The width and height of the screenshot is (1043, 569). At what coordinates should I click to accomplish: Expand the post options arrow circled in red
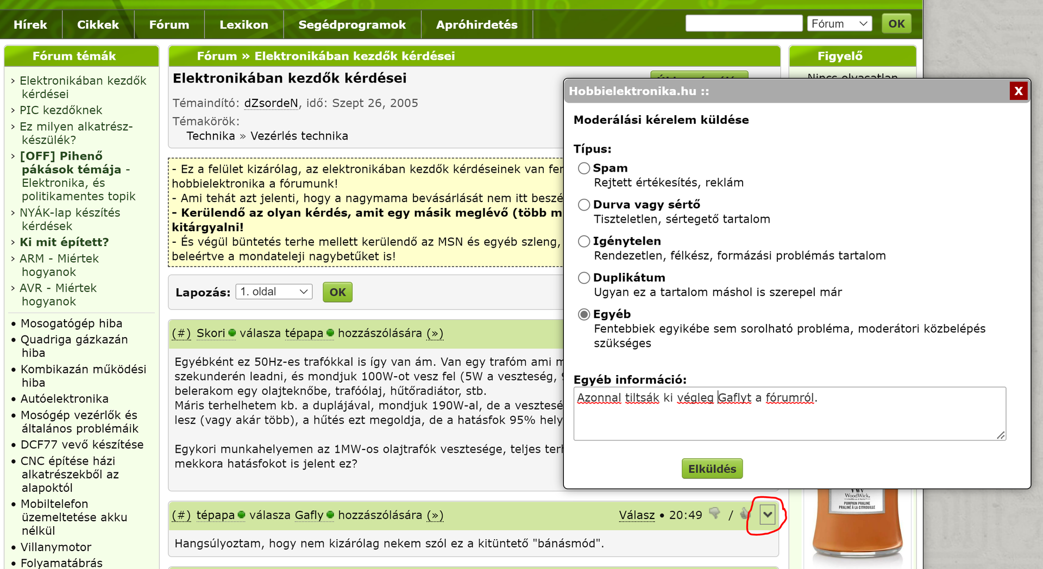coord(767,515)
